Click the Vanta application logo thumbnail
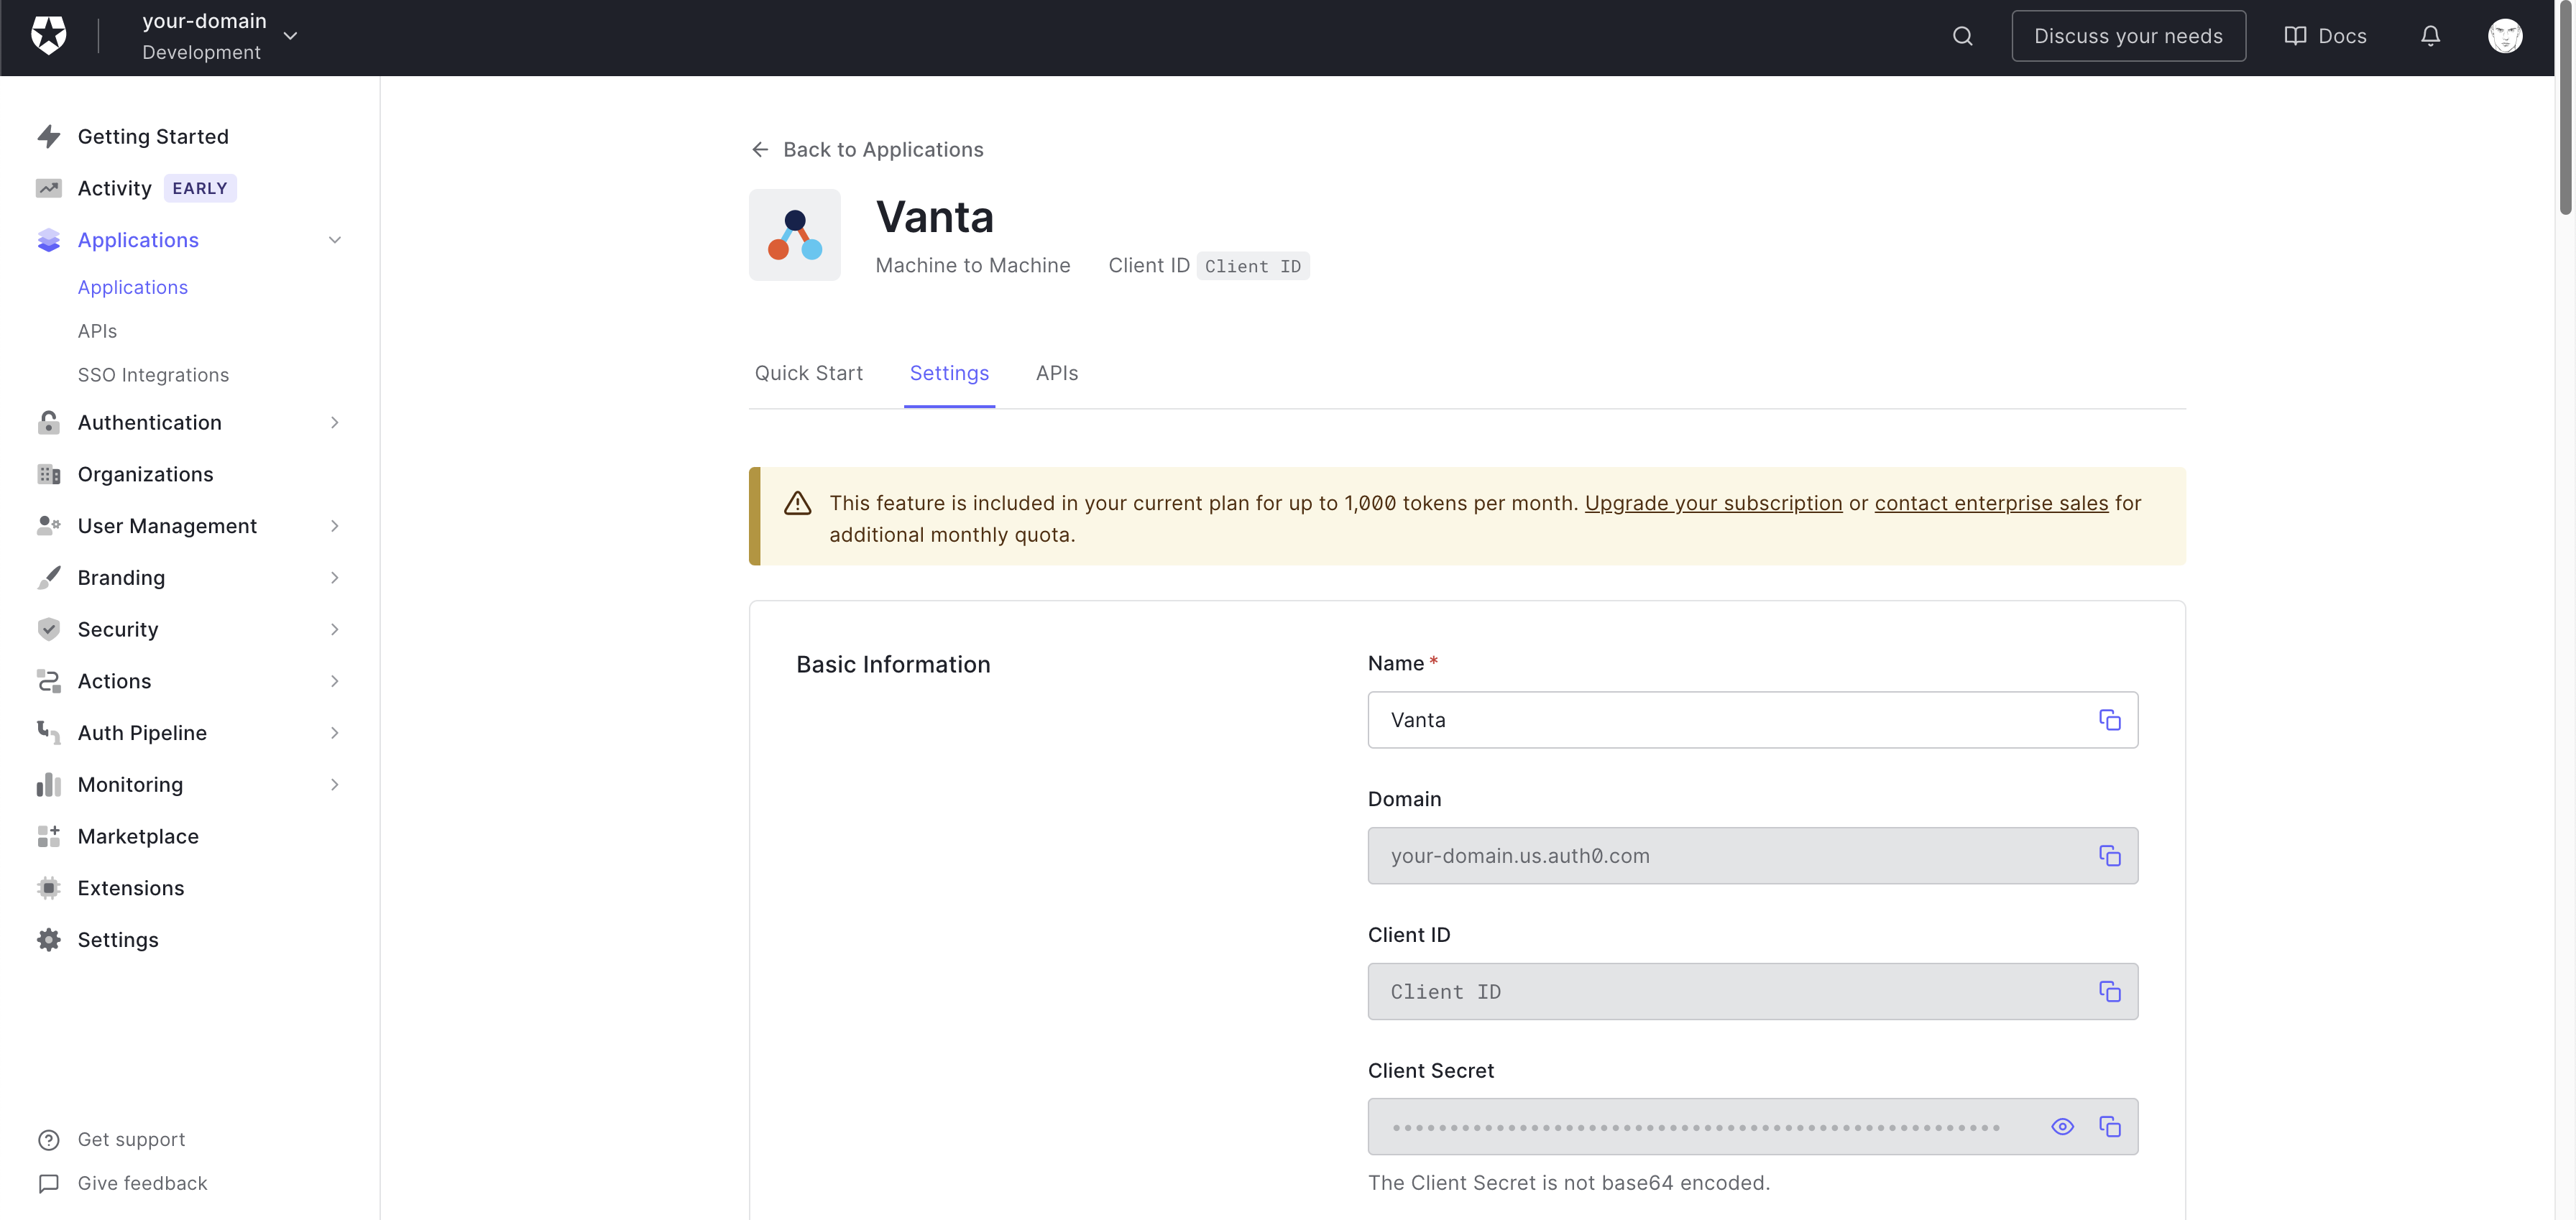 (794, 235)
